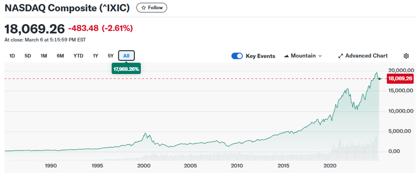Click the large 18,069.26 index value
420x173 pixels.
35,29
